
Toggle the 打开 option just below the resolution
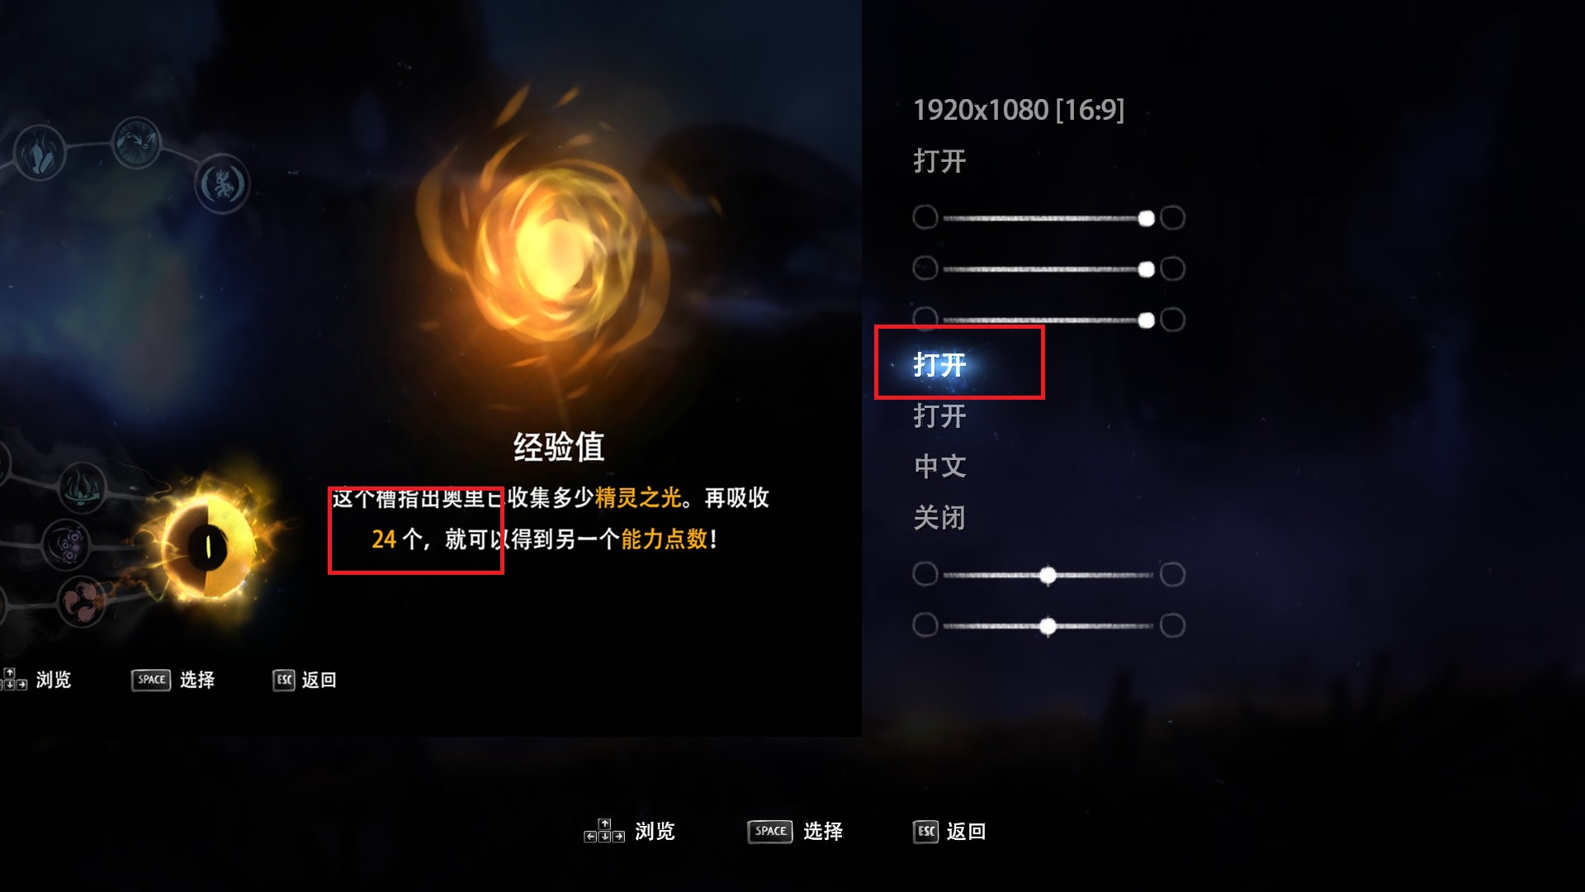click(x=939, y=161)
